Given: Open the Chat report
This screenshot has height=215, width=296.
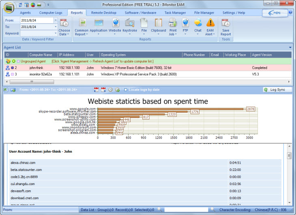Looking at the screenshot, I should coord(197,25).
